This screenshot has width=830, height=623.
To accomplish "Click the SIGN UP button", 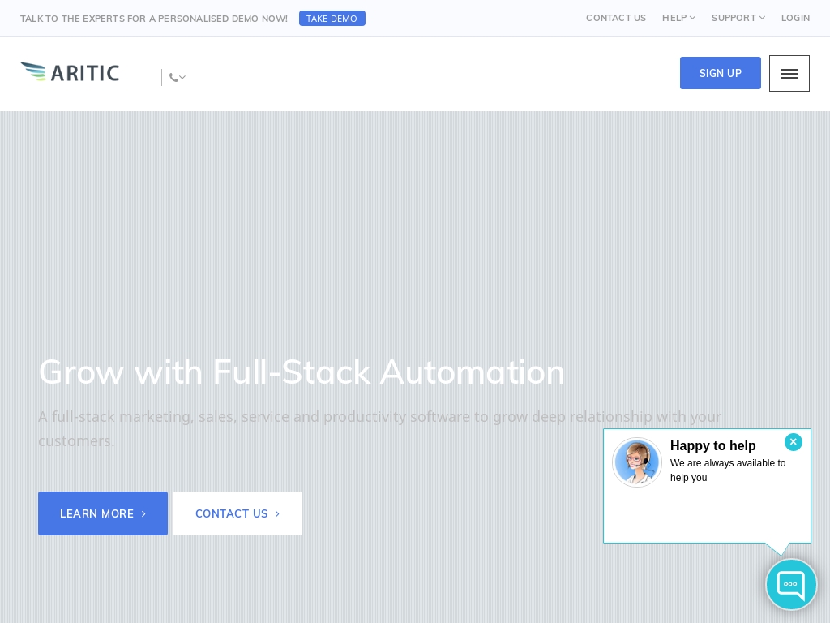I will coord(720,73).
